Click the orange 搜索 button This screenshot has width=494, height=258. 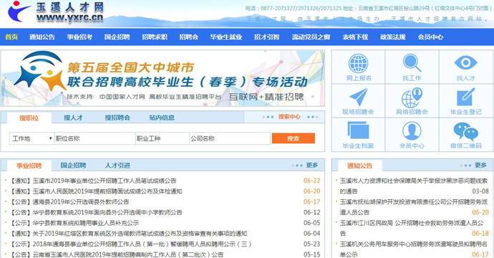294,138
